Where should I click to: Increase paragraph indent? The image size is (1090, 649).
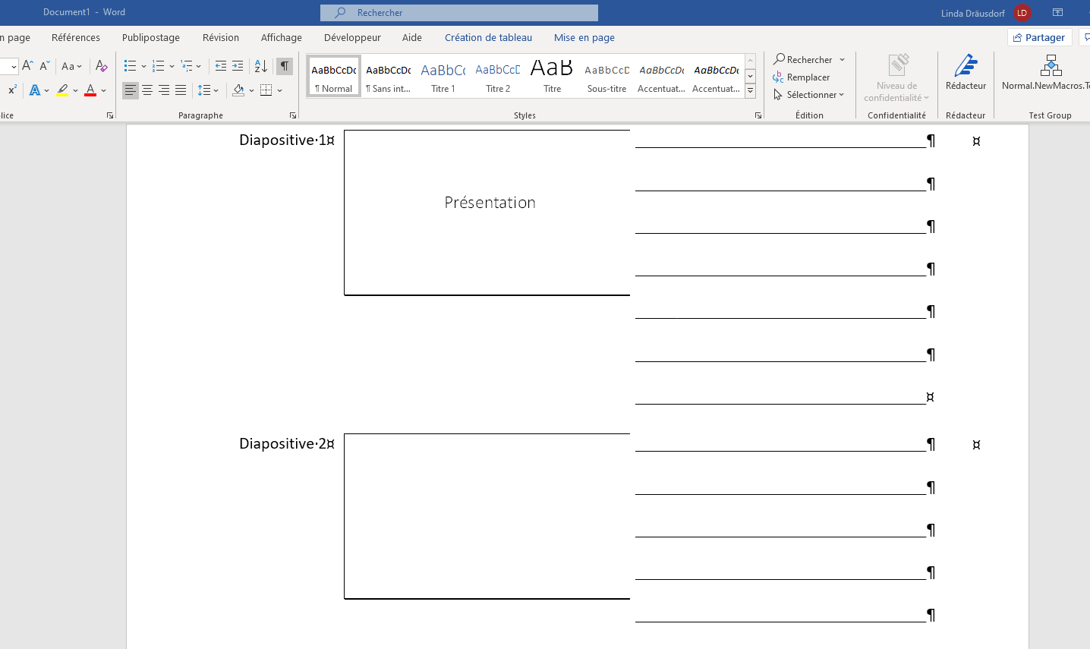[238, 66]
